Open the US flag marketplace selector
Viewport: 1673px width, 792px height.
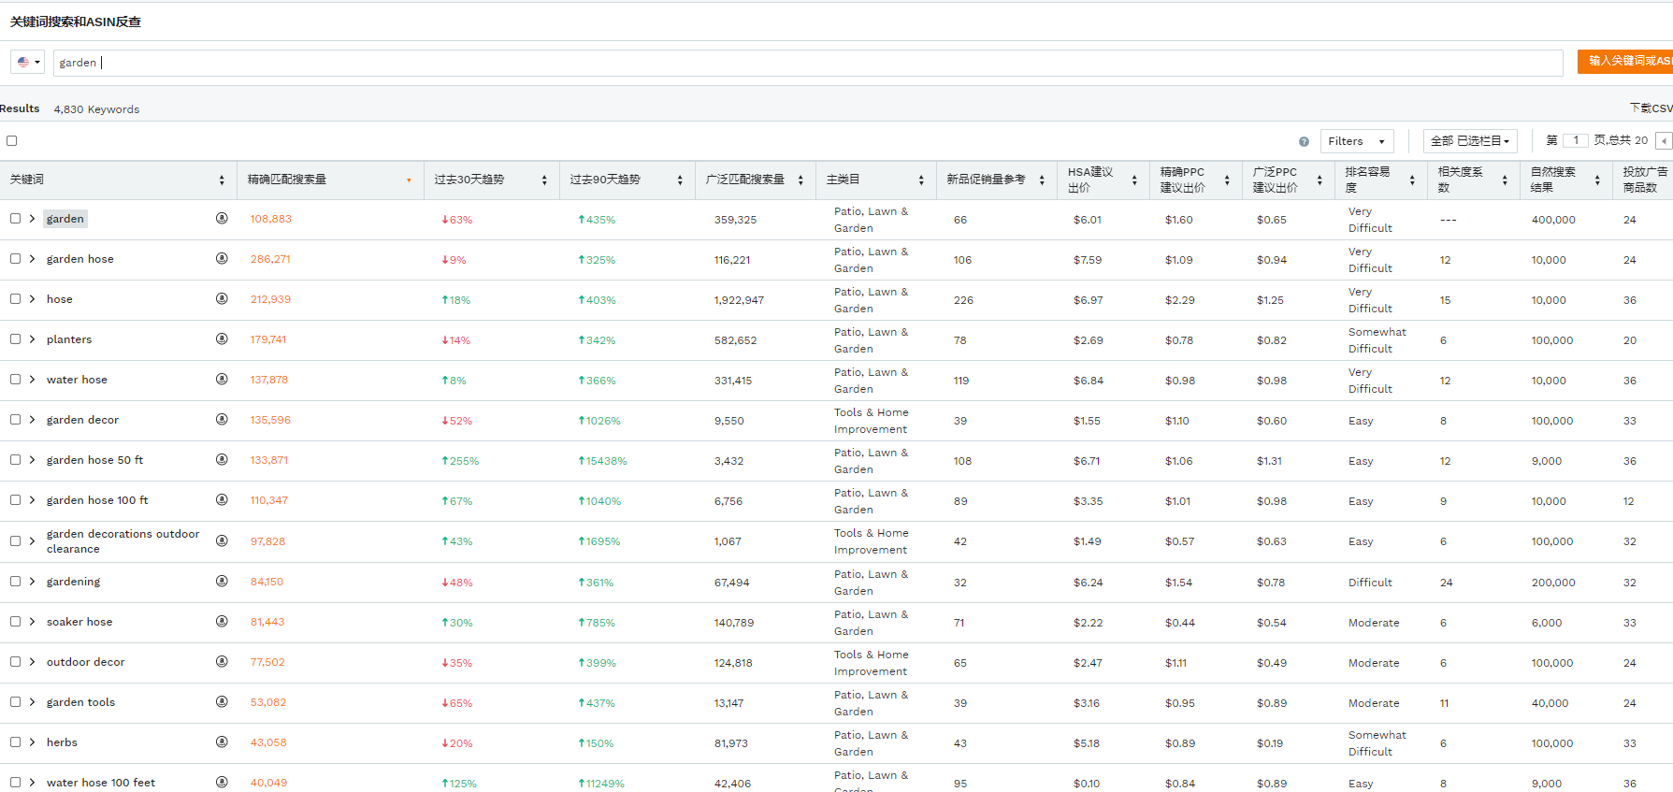tap(29, 63)
